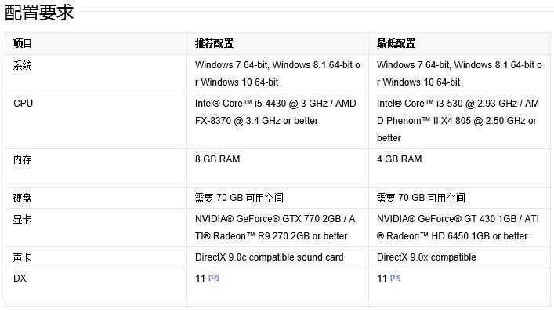This screenshot has width=554, height=310.
Task: Open the reference link [13]
Action: coord(395,278)
